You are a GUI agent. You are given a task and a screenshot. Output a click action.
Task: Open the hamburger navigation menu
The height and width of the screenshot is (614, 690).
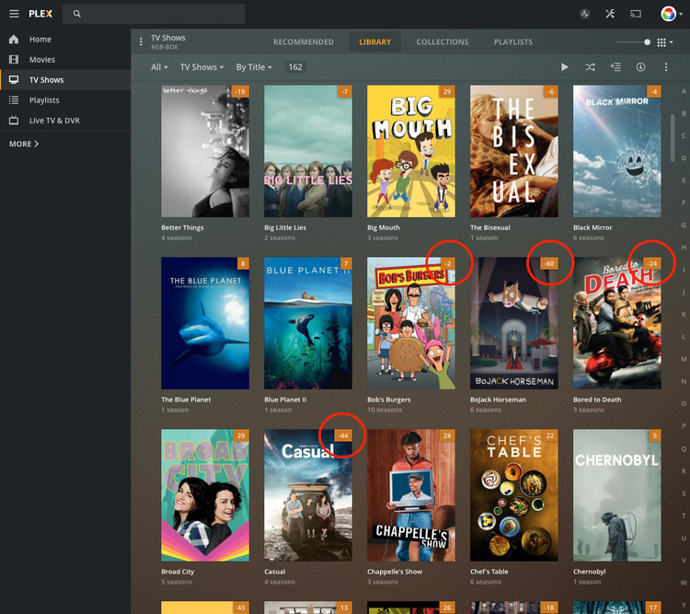pyautogui.click(x=14, y=14)
